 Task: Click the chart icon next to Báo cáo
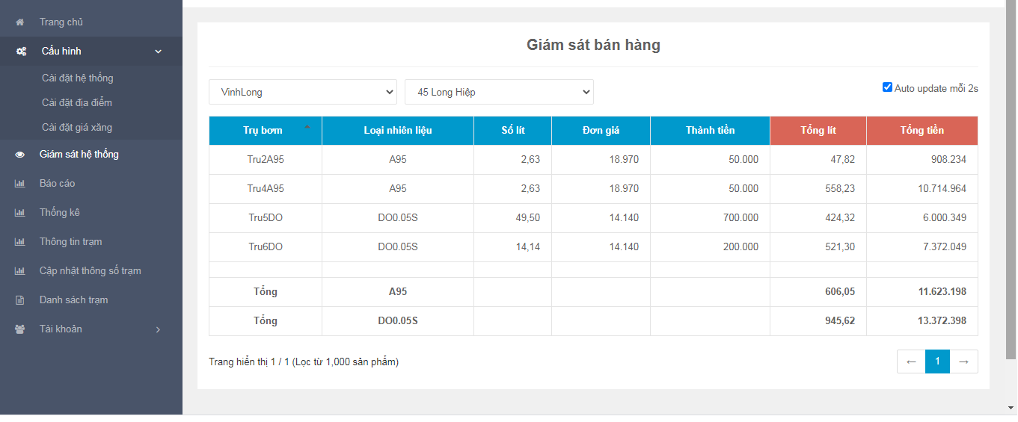tap(20, 184)
